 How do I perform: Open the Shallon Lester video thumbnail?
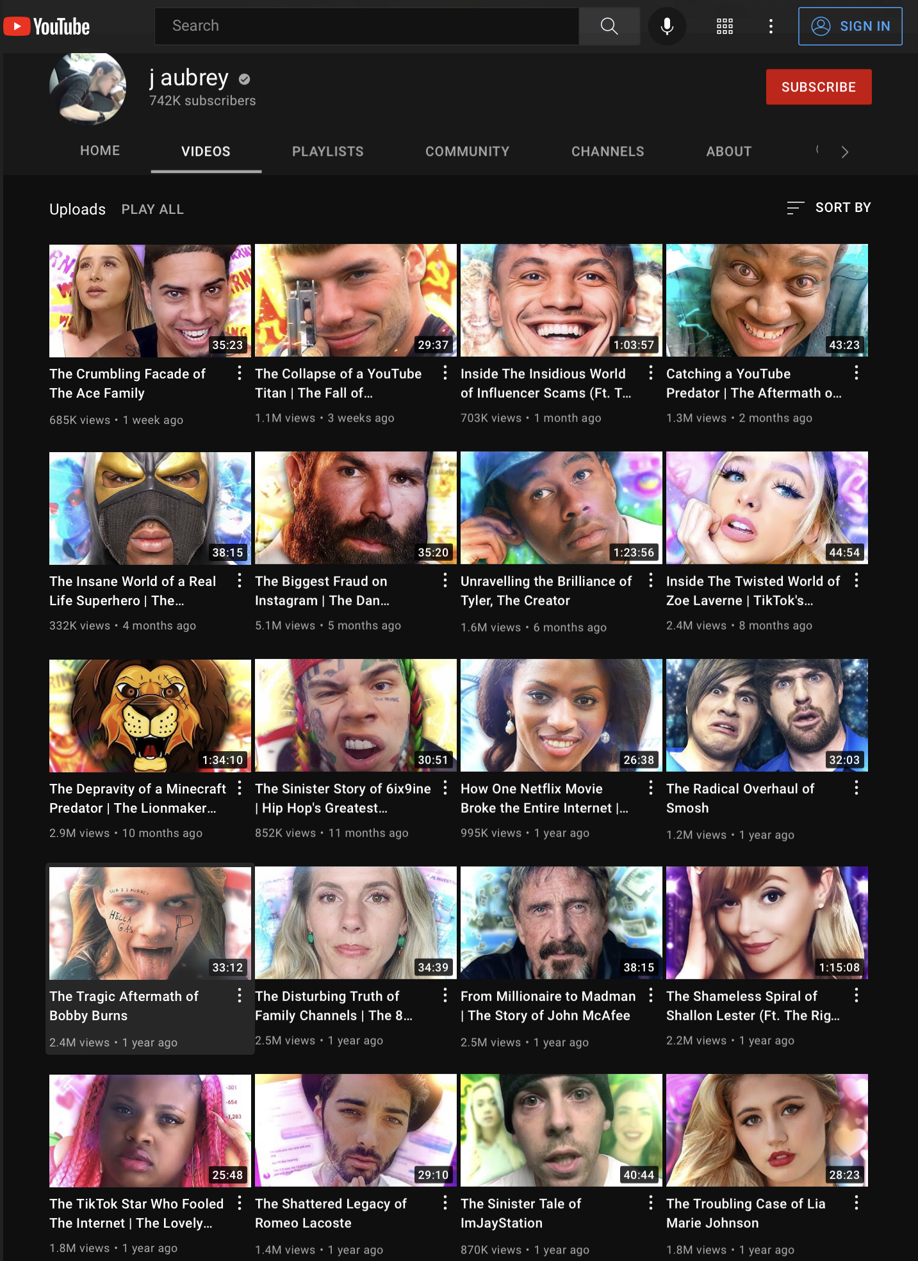click(767, 923)
